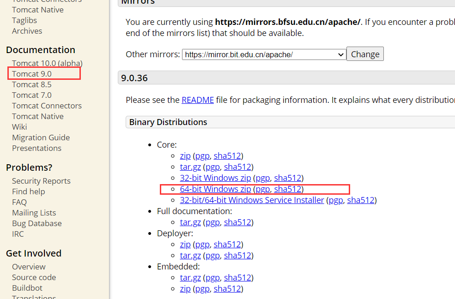Open the Source code link

pos(34,278)
